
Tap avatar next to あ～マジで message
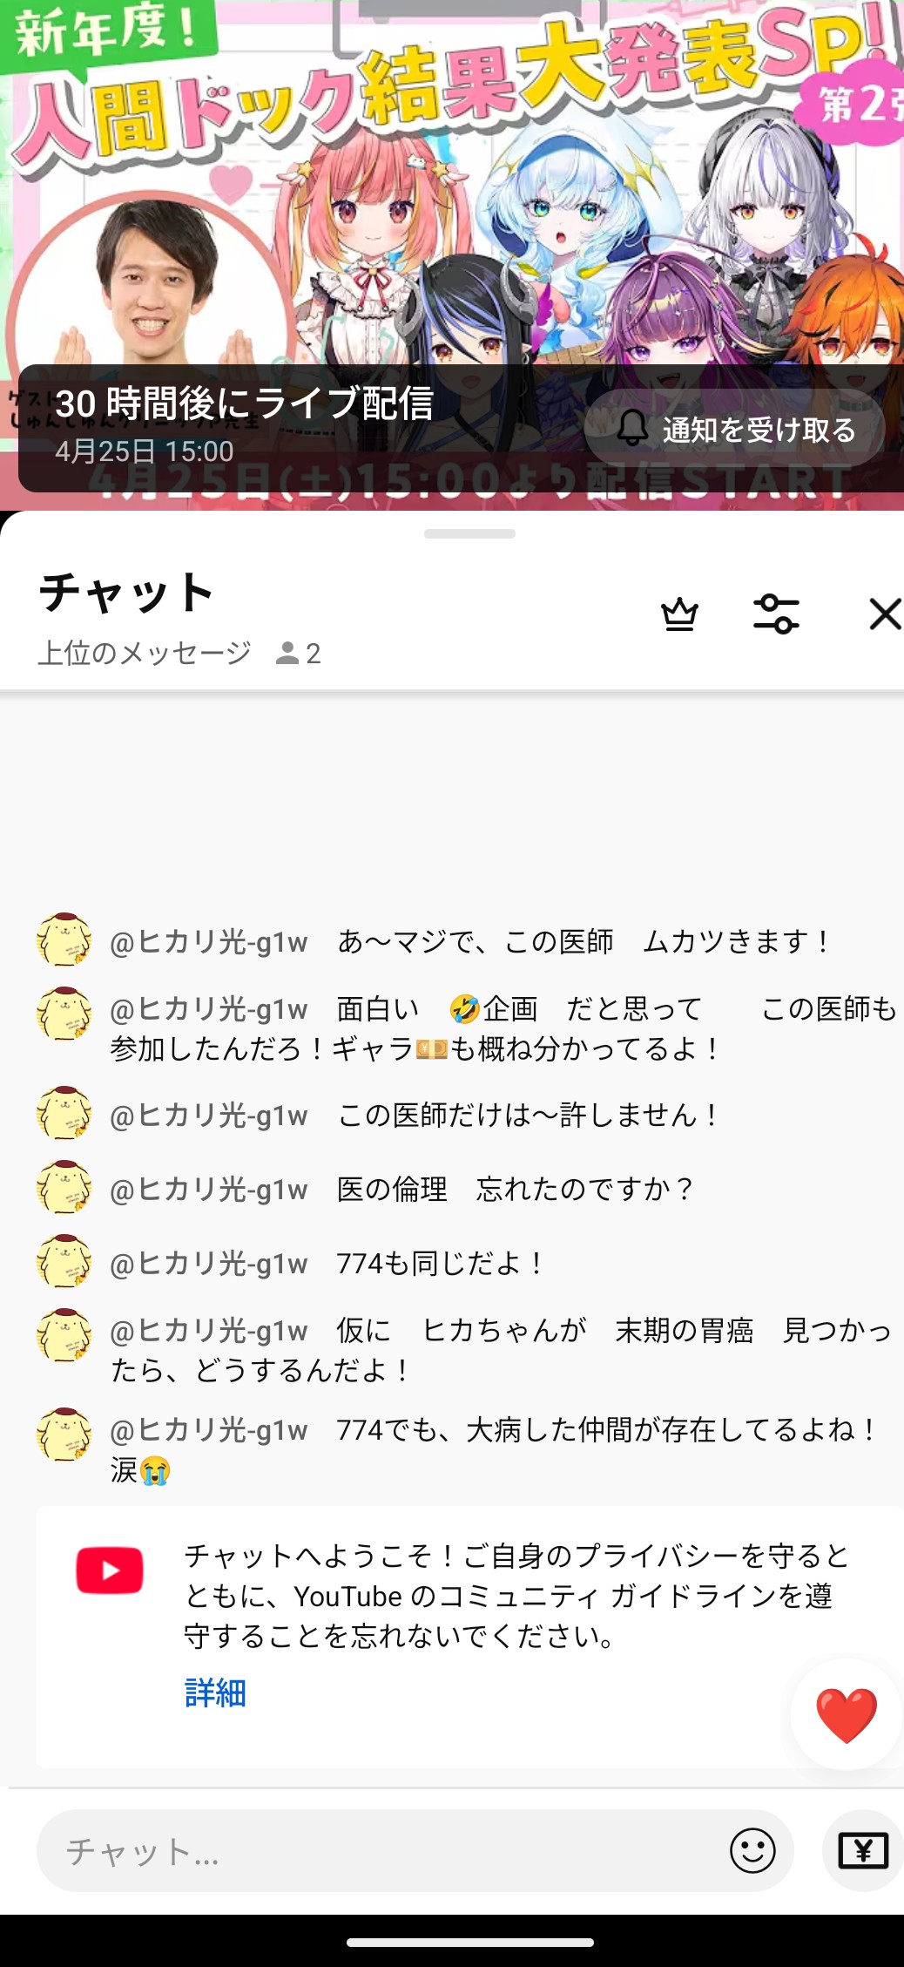click(x=64, y=939)
